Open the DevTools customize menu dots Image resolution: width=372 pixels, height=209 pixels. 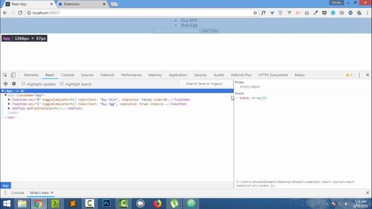(x=359, y=75)
